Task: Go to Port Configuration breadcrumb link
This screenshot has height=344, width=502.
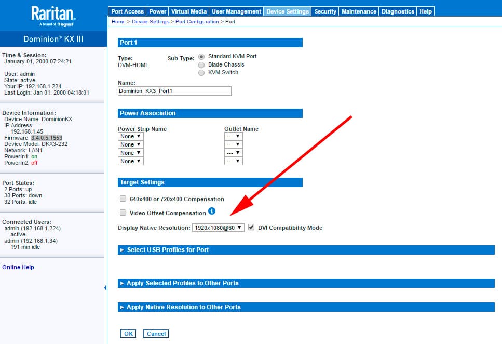Action: coord(197,21)
